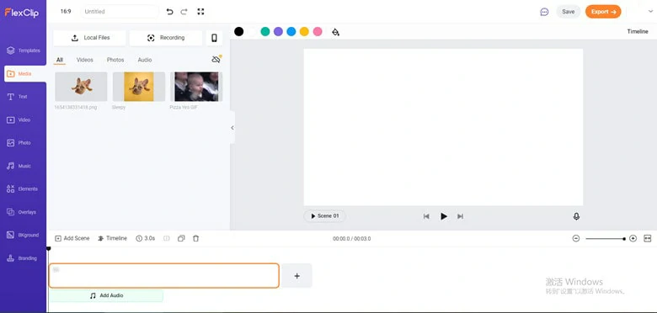The height and width of the screenshot is (313, 657).
Task: Zoom out timeline with minus icon
Action: click(x=576, y=238)
